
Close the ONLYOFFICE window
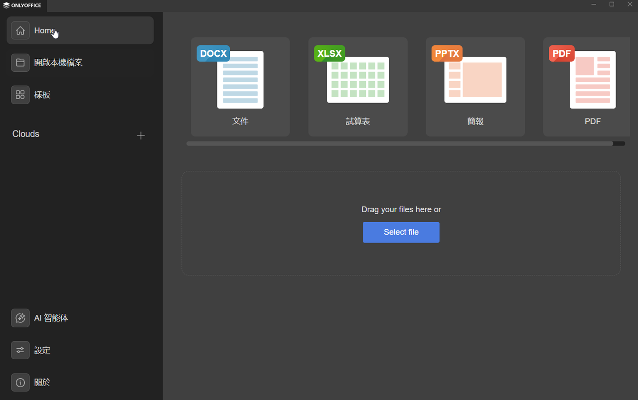(630, 4)
